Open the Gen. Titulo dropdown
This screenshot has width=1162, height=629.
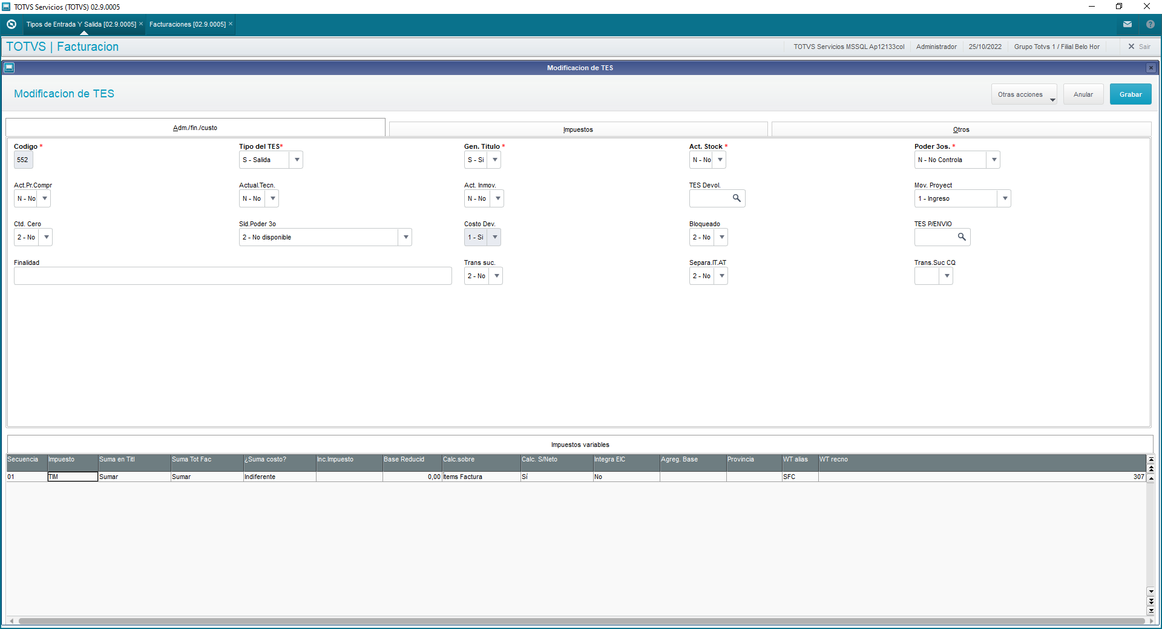[495, 160]
